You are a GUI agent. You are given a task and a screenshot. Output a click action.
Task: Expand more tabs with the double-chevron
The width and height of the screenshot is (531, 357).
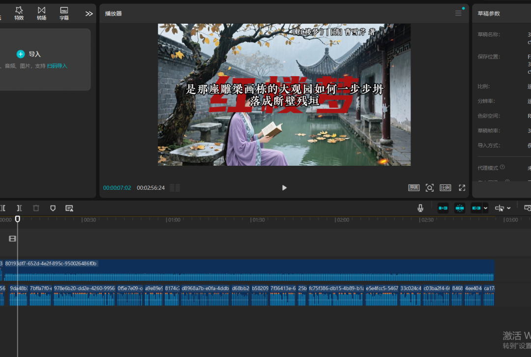(x=89, y=14)
